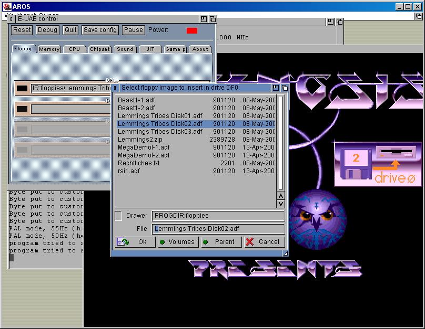
Task: Cancel the floppy image requester
Action: [x=264, y=242]
